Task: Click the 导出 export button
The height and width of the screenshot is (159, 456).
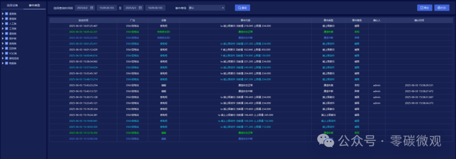Action: tap(425, 8)
